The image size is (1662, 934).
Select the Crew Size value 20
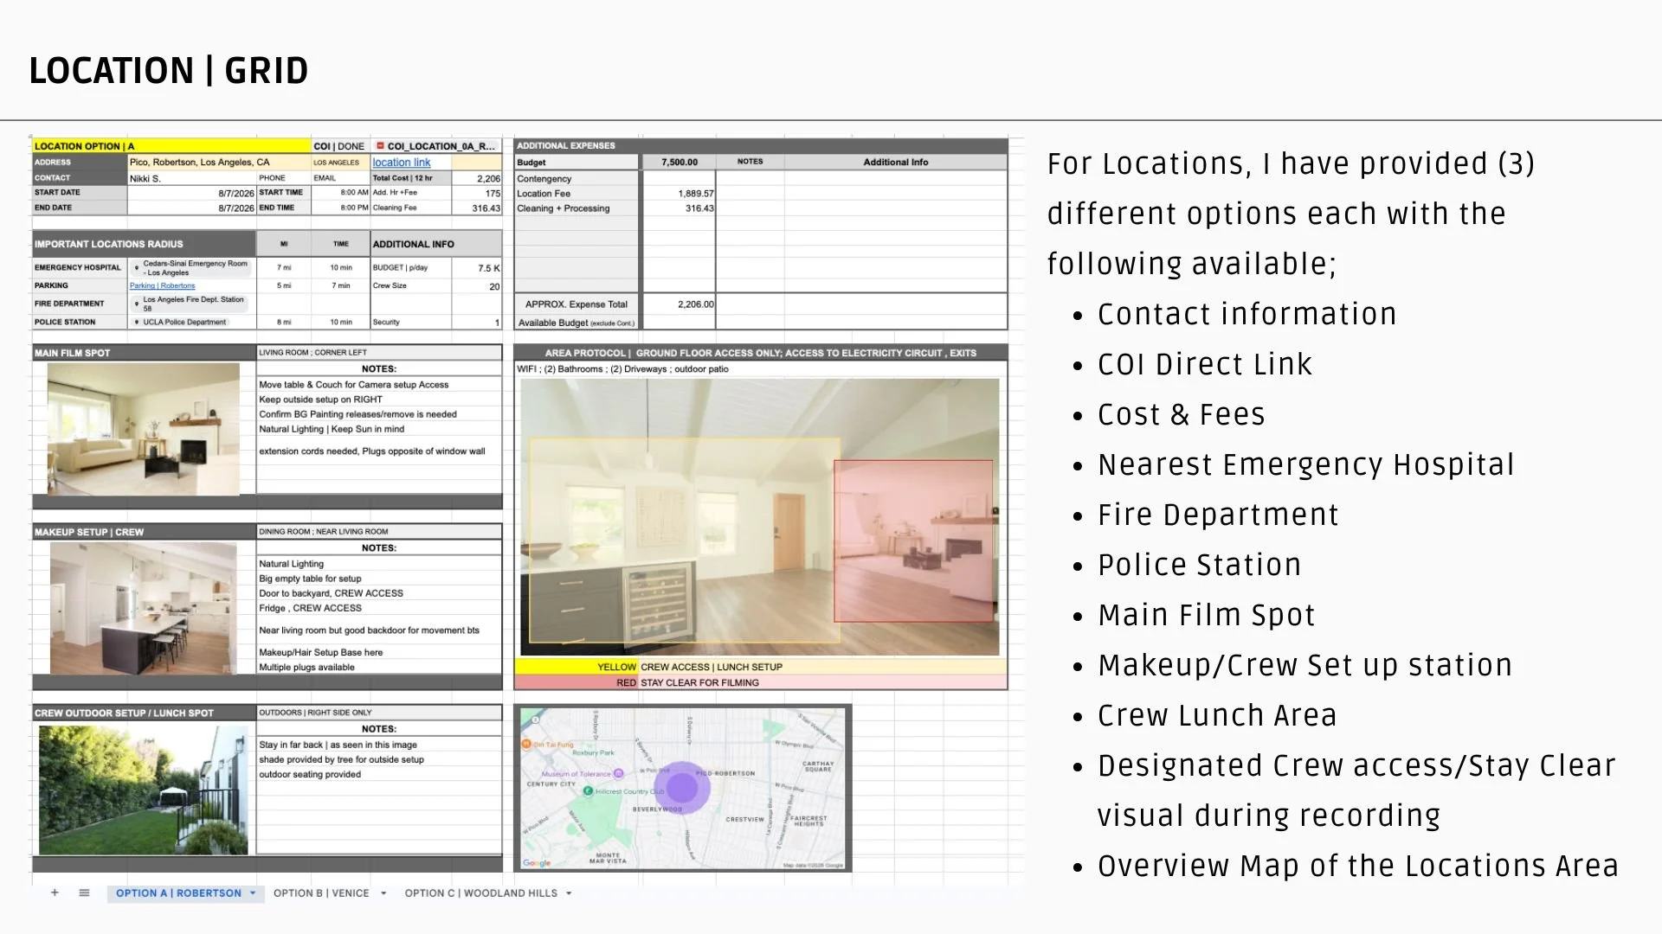click(x=477, y=286)
